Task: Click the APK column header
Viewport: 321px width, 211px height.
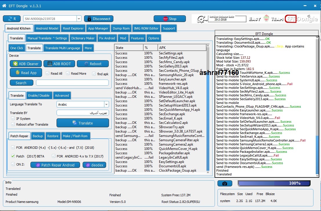Action: pos(182,47)
